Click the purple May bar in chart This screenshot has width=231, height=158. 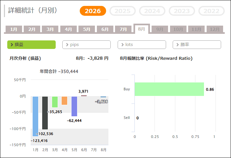point(74,106)
